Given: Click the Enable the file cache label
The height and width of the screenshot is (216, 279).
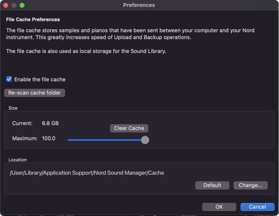Looking at the screenshot, I should (x=40, y=79).
